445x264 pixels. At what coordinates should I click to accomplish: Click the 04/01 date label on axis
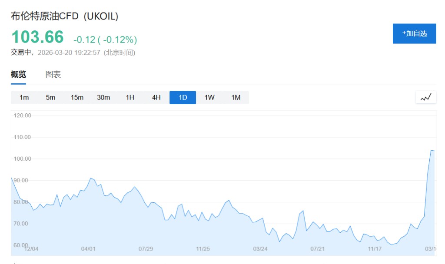pyautogui.click(x=88, y=249)
